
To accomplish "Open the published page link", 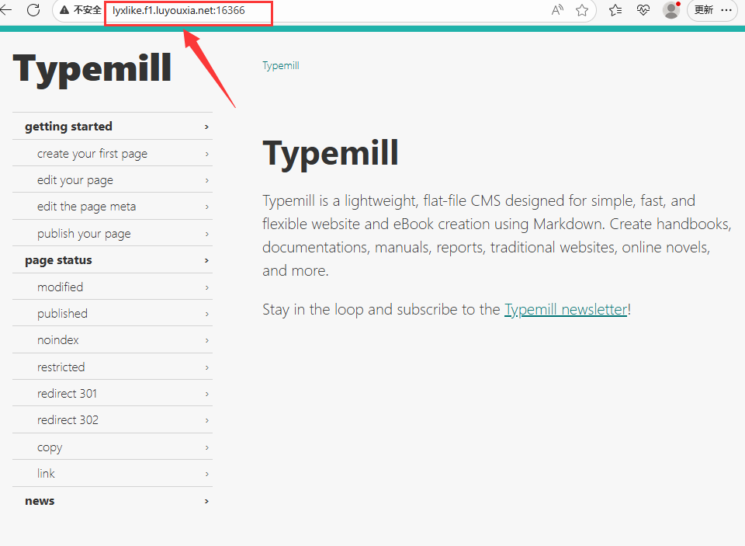I will coord(112,314).
